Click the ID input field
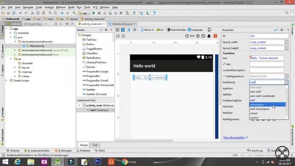The width and height of the screenshot is (295, 166). [x=269, y=36]
